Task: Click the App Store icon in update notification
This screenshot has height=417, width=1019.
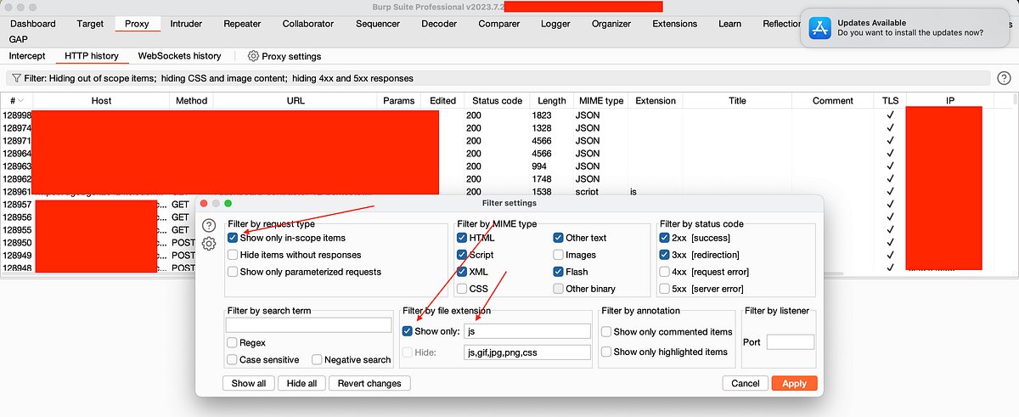Action: [818, 27]
